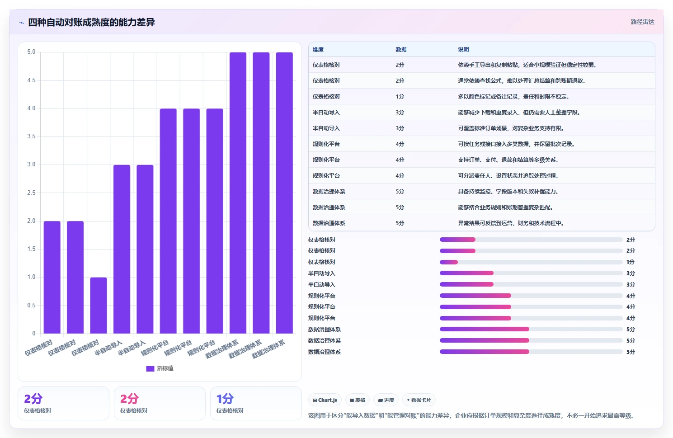Select the 表格 chip
The width and height of the screenshot is (673, 438).
(x=358, y=400)
